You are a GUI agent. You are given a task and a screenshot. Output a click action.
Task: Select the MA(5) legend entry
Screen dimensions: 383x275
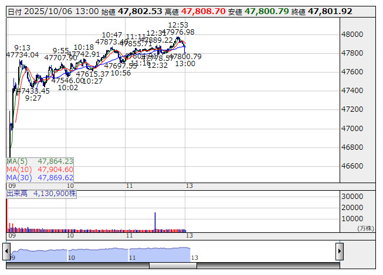(40, 161)
